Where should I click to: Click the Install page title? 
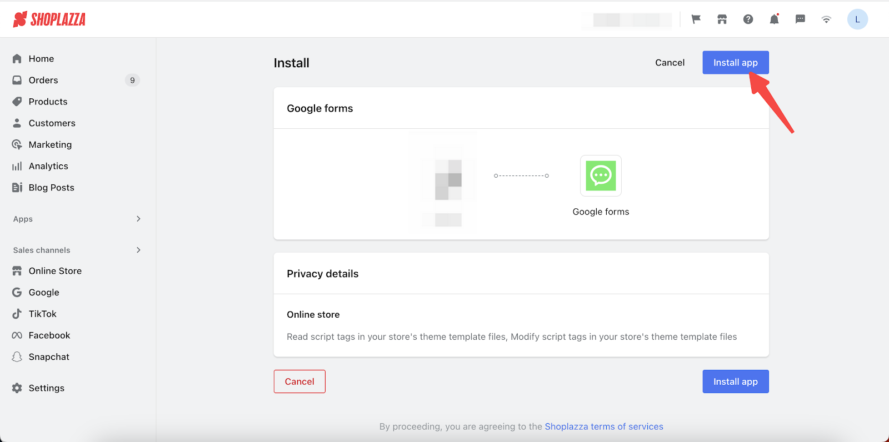point(292,63)
